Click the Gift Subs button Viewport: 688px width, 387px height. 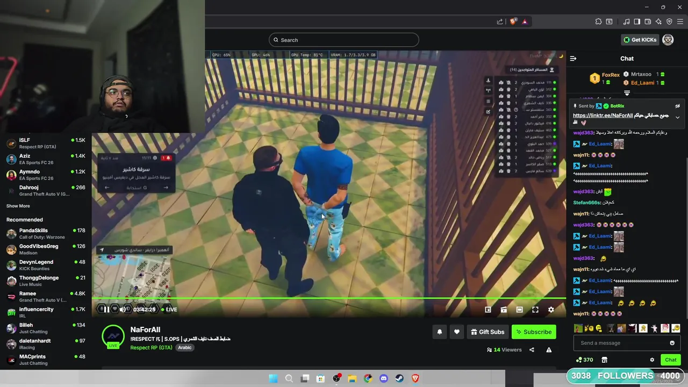coord(488,332)
